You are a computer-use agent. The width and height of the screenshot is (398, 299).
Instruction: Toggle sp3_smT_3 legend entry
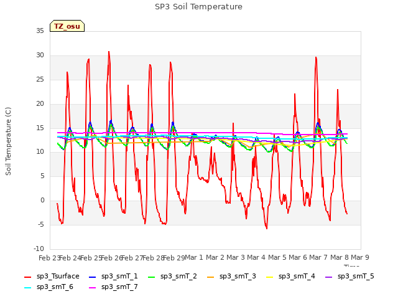tap(231, 276)
